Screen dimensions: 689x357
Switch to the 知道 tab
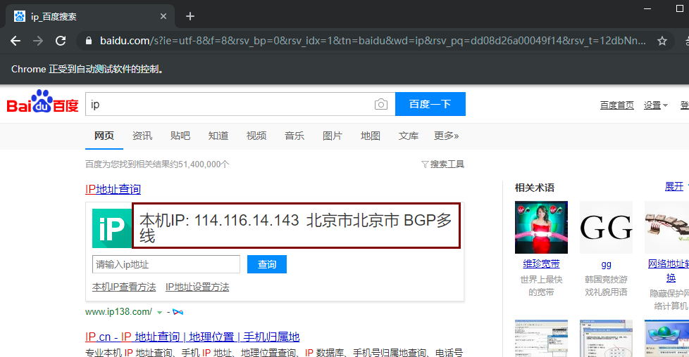(218, 136)
